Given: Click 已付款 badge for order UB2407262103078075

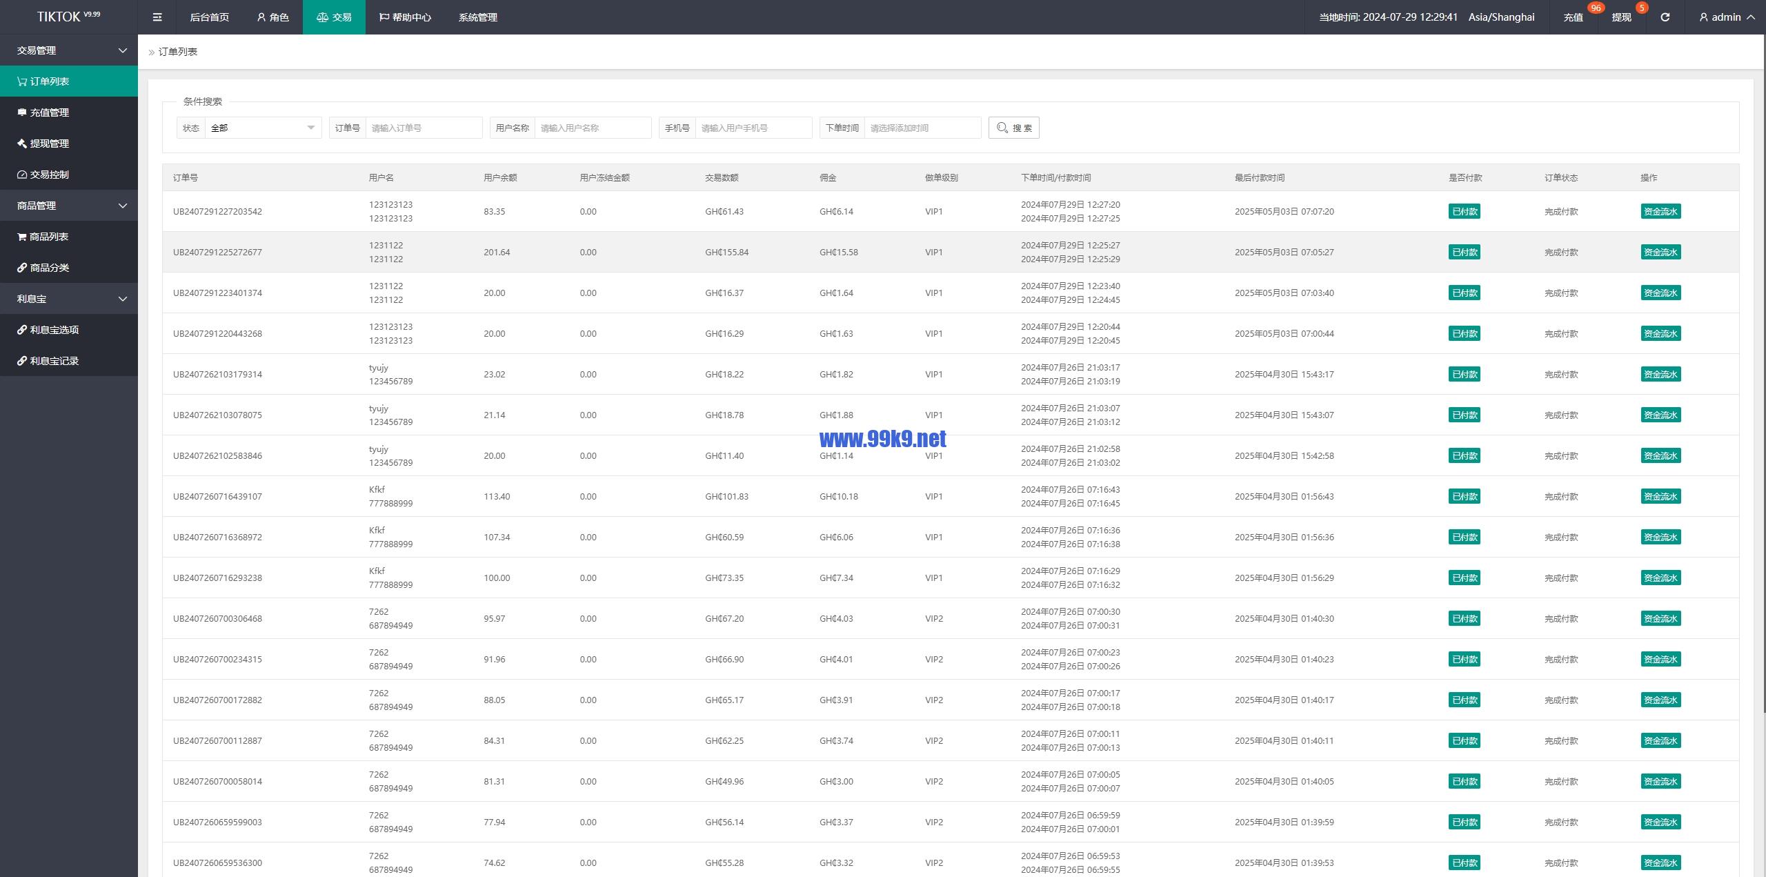Looking at the screenshot, I should coord(1465,415).
